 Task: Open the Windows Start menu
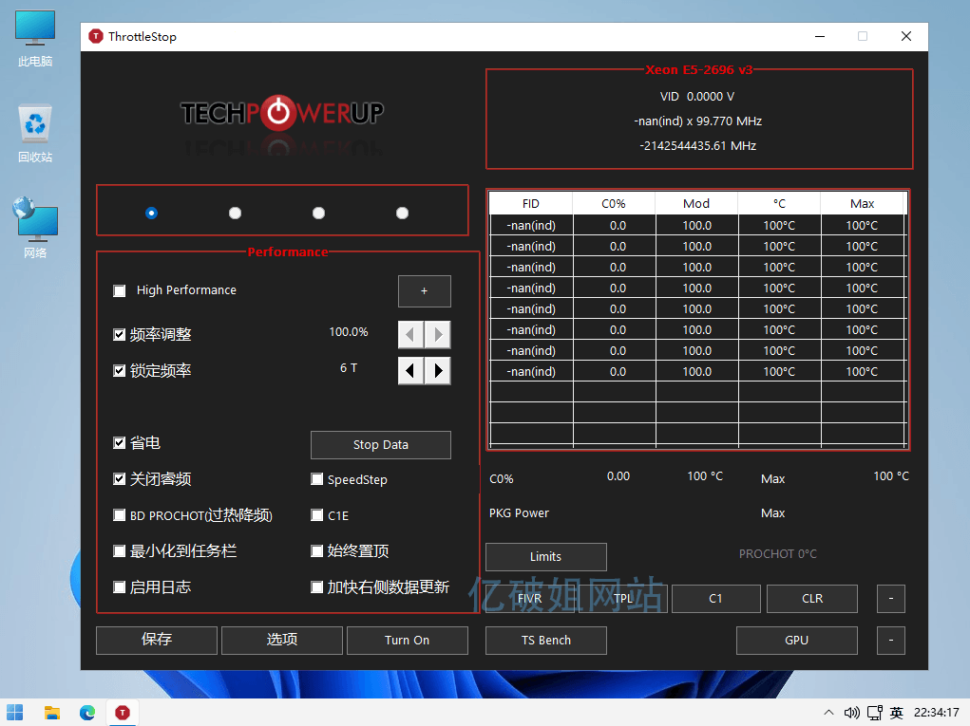[15, 712]
